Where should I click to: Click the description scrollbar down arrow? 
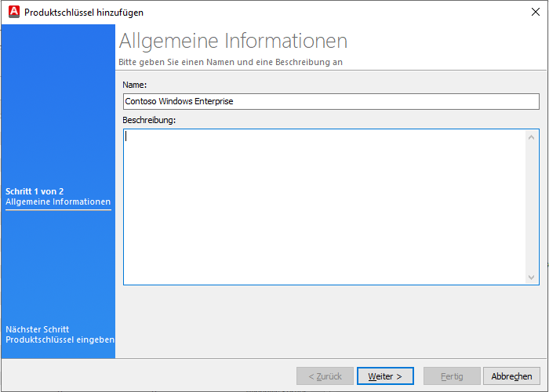[x=531, y=278]
